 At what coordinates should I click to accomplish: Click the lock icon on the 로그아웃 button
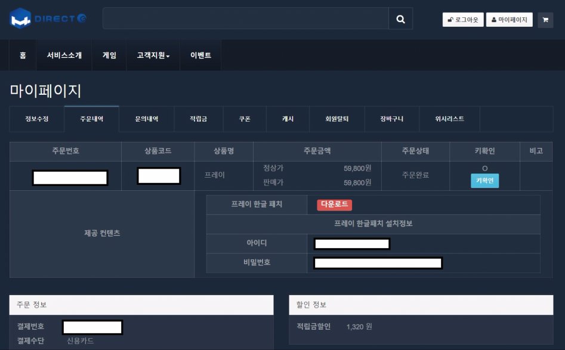(452, 20)
